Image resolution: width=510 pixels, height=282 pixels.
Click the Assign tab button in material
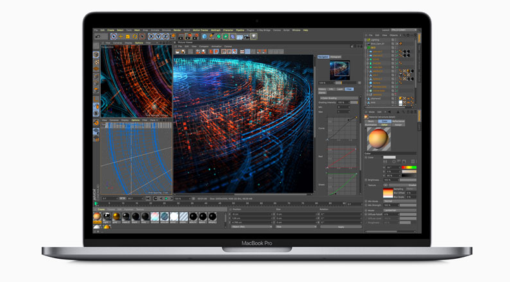398,125
